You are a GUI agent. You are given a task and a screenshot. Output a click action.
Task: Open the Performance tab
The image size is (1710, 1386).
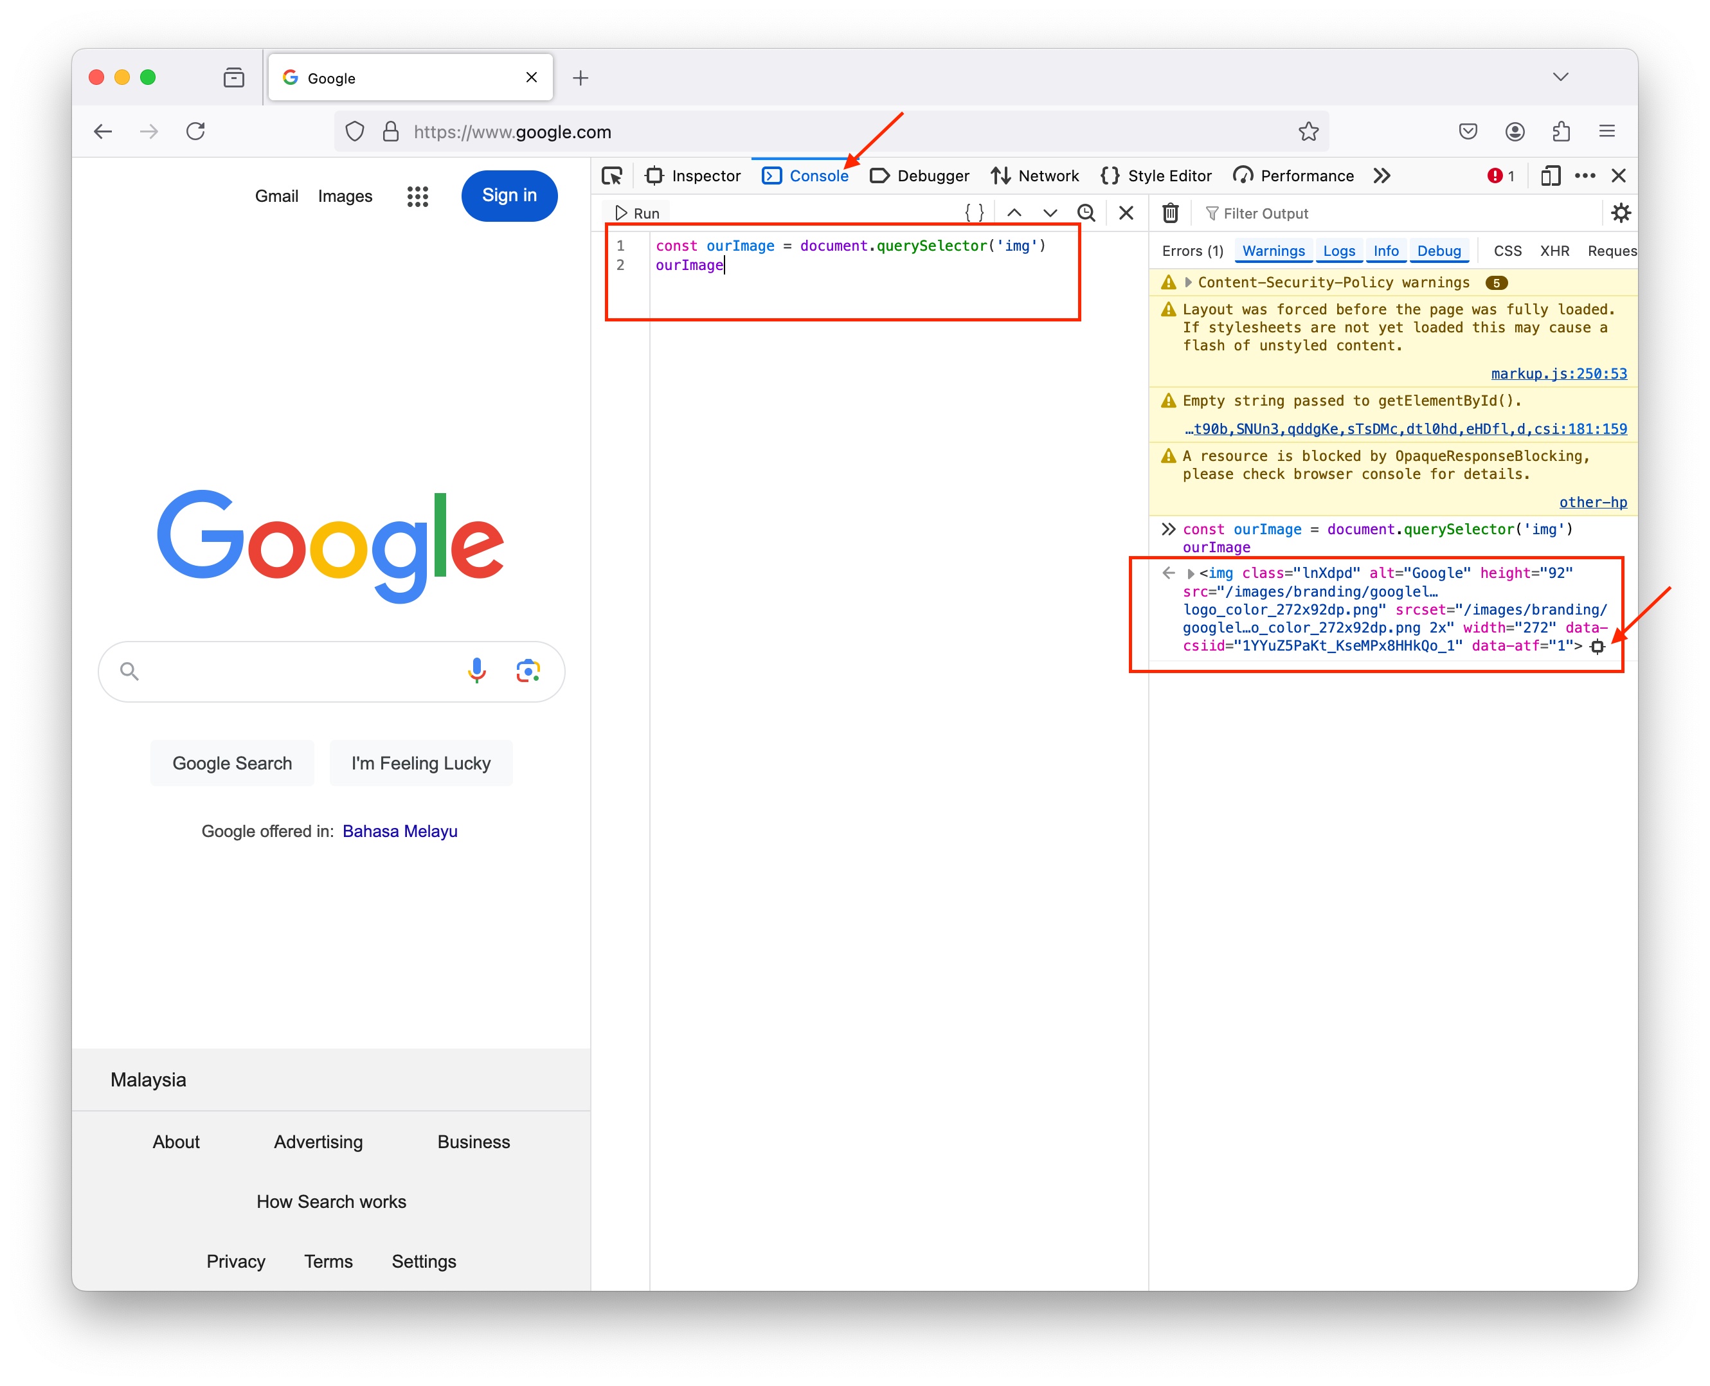tap(1293, 175)
